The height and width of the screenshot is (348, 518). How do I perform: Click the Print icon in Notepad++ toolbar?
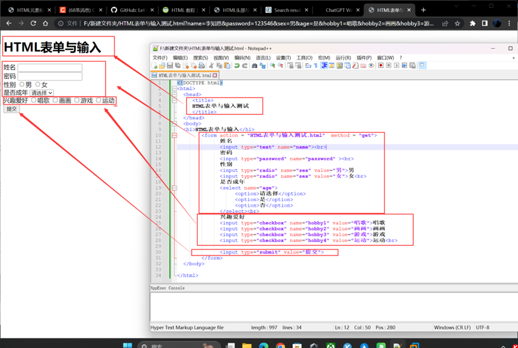[x=202, y=65]
